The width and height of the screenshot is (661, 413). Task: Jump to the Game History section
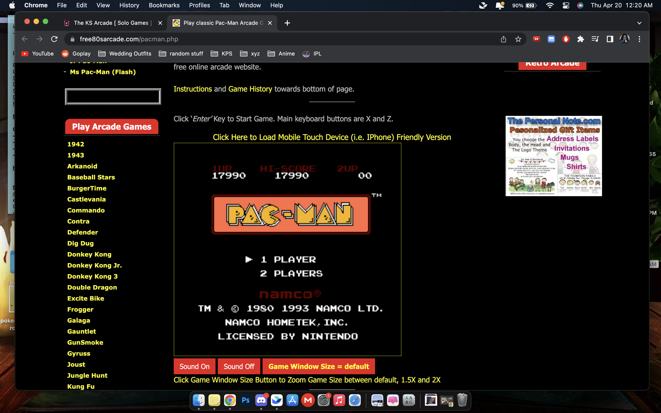250,89
